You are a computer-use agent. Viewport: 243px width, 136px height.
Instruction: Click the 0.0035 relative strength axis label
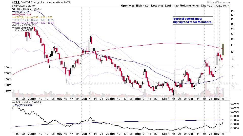point(234,112)
